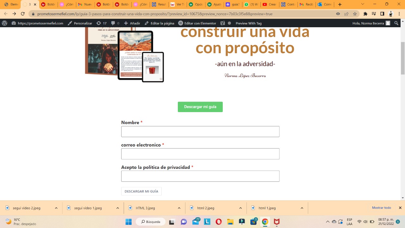Image resolution: width=405 pixels, height=228 pixels.
Task: Click the política de privacidad field
Action: (x=200, y=176)
